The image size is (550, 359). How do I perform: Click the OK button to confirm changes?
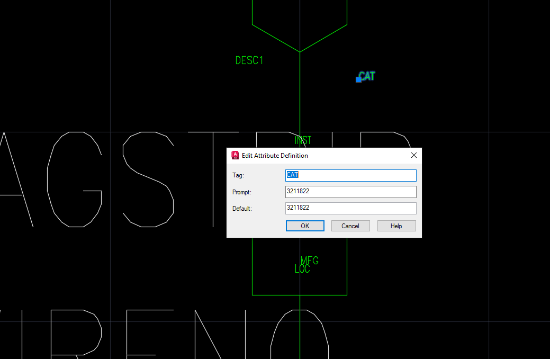pyautogui.click(x=305, y=226)
